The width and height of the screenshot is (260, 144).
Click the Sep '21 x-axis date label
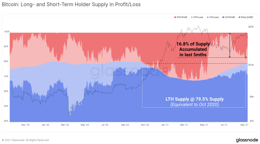coord(244,125)
